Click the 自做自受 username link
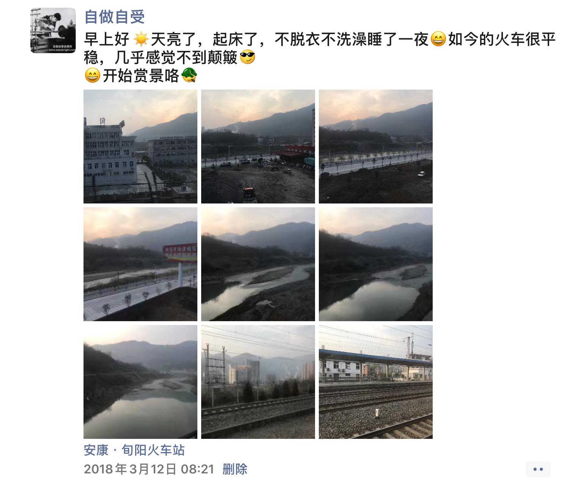Viewport: 583px width, 481px height. coord(114,16)
